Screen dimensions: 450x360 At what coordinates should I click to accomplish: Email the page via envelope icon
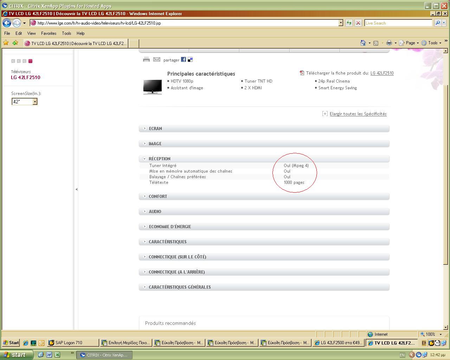pyautogui.click(x=157, y=59)
